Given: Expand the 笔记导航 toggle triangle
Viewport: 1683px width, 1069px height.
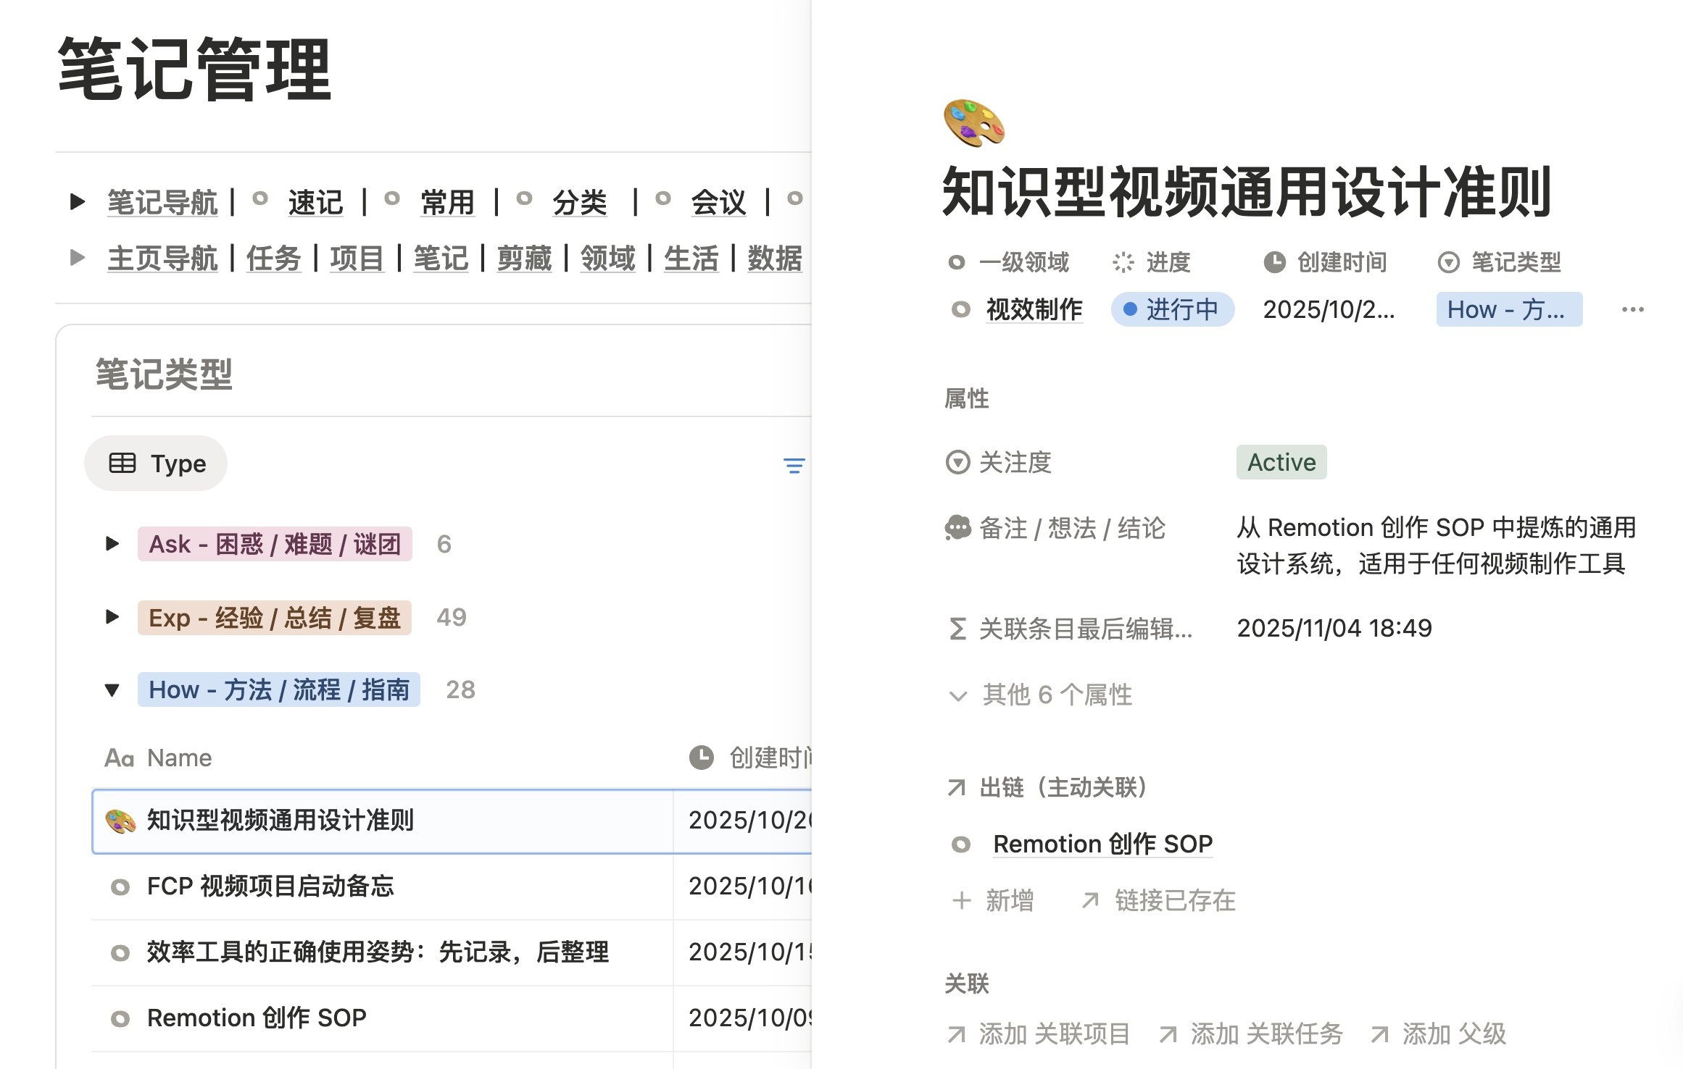Looking at the screenshot, I should pyautogui.click(x=77, y=201).
